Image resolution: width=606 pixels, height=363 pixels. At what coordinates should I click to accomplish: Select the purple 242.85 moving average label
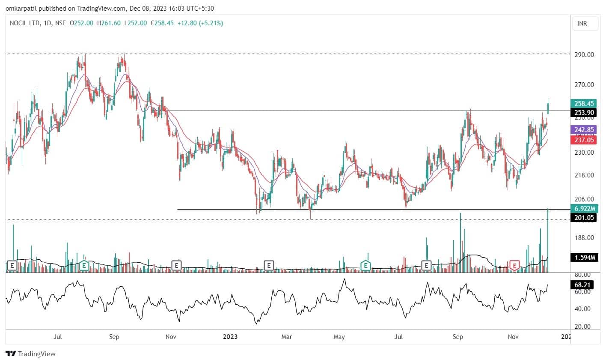583,130
